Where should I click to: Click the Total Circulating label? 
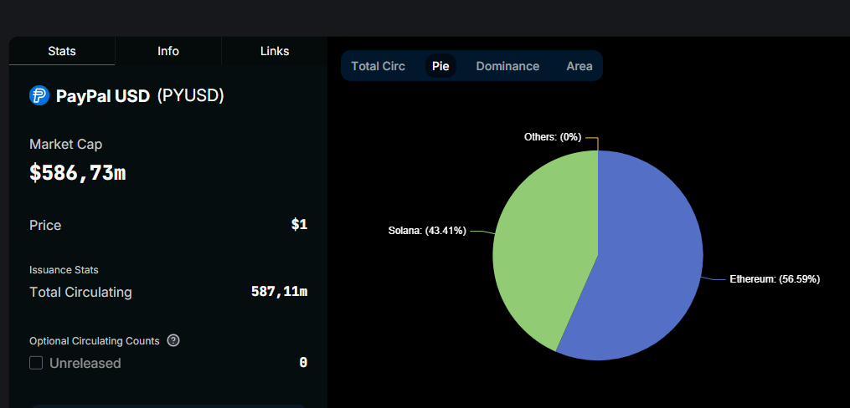[80, 292]
